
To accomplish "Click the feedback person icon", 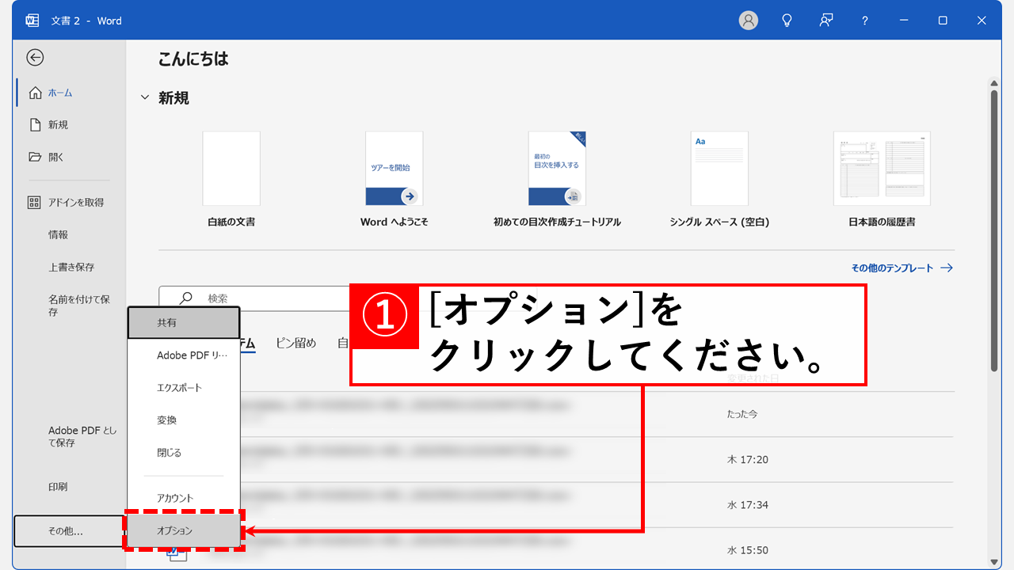I will (826, 21).
